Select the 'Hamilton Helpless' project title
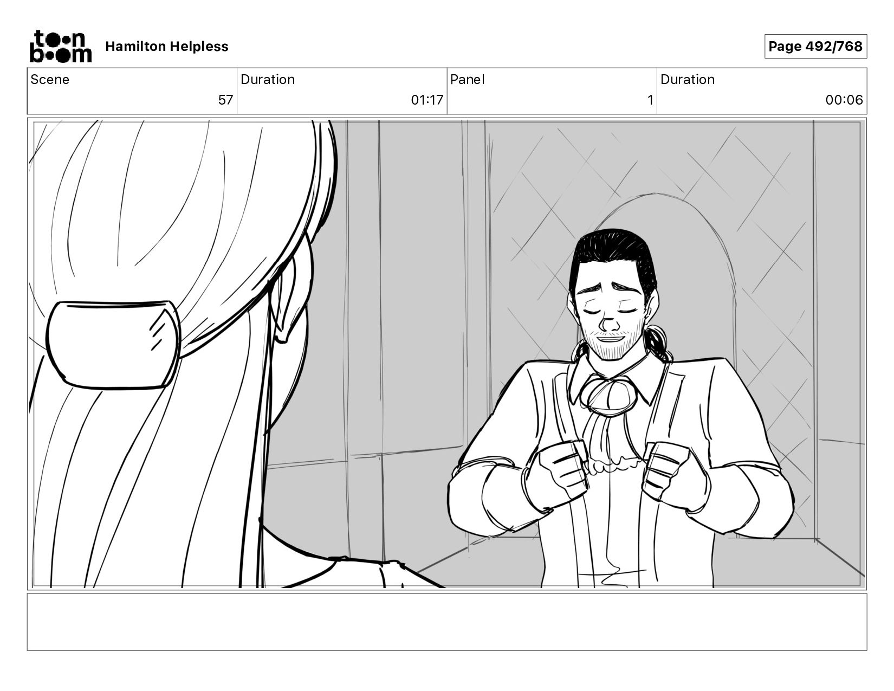Viewport: 894px width, 691px height. pyautogui.click(x=167, y=47)
